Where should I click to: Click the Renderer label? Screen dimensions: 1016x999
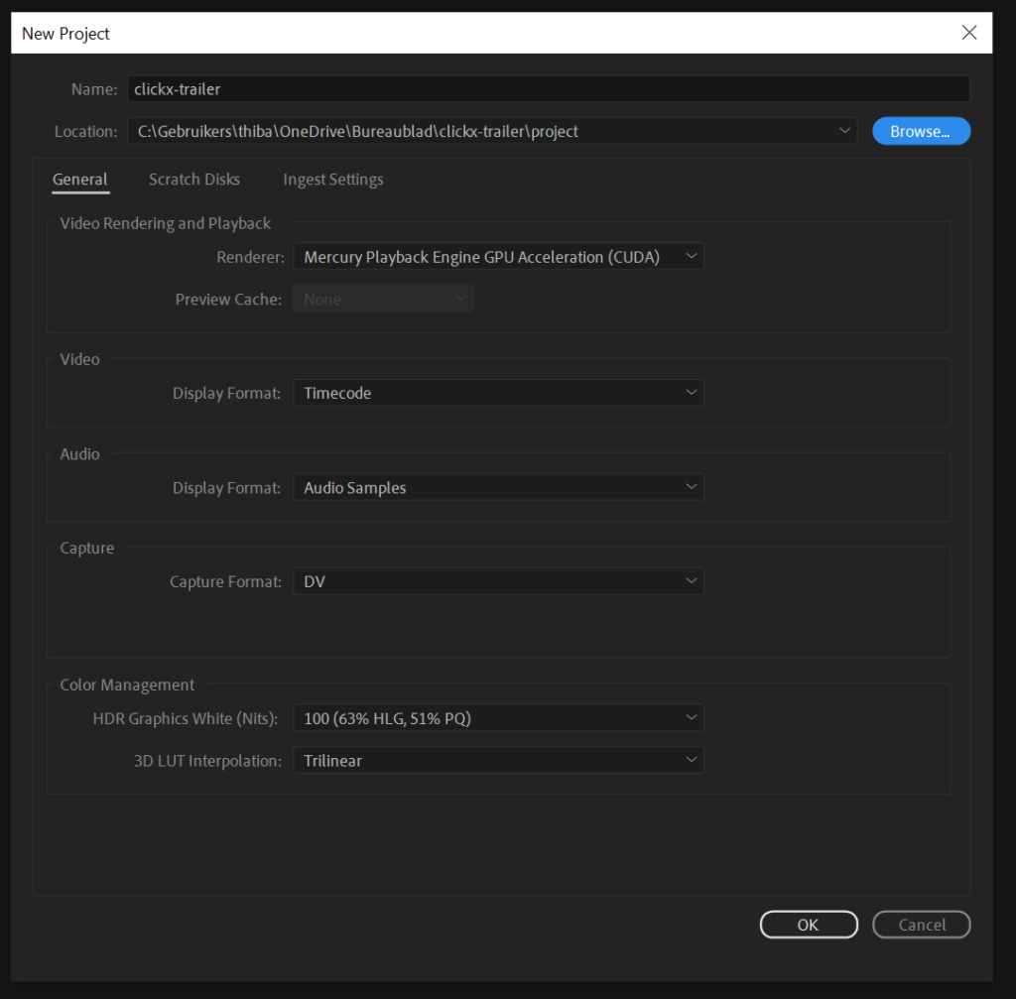[x=250, y=257]
